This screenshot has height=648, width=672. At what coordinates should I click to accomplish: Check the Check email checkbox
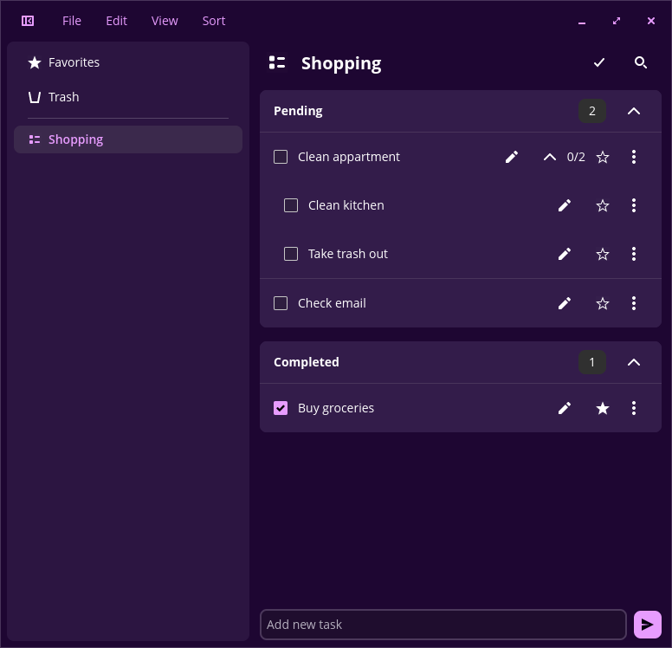pyautogui.click(x=281, y=303)
